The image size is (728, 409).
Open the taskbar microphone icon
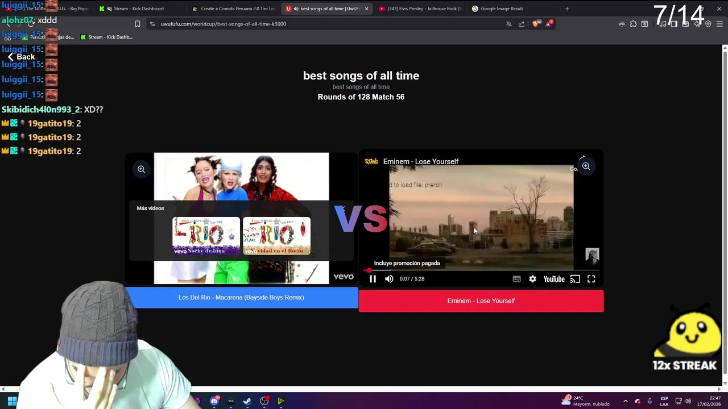tap(650, 401)
